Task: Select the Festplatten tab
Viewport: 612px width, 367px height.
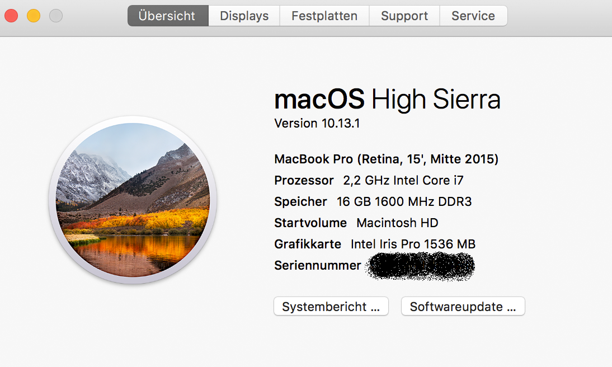Action: (324, 16)
